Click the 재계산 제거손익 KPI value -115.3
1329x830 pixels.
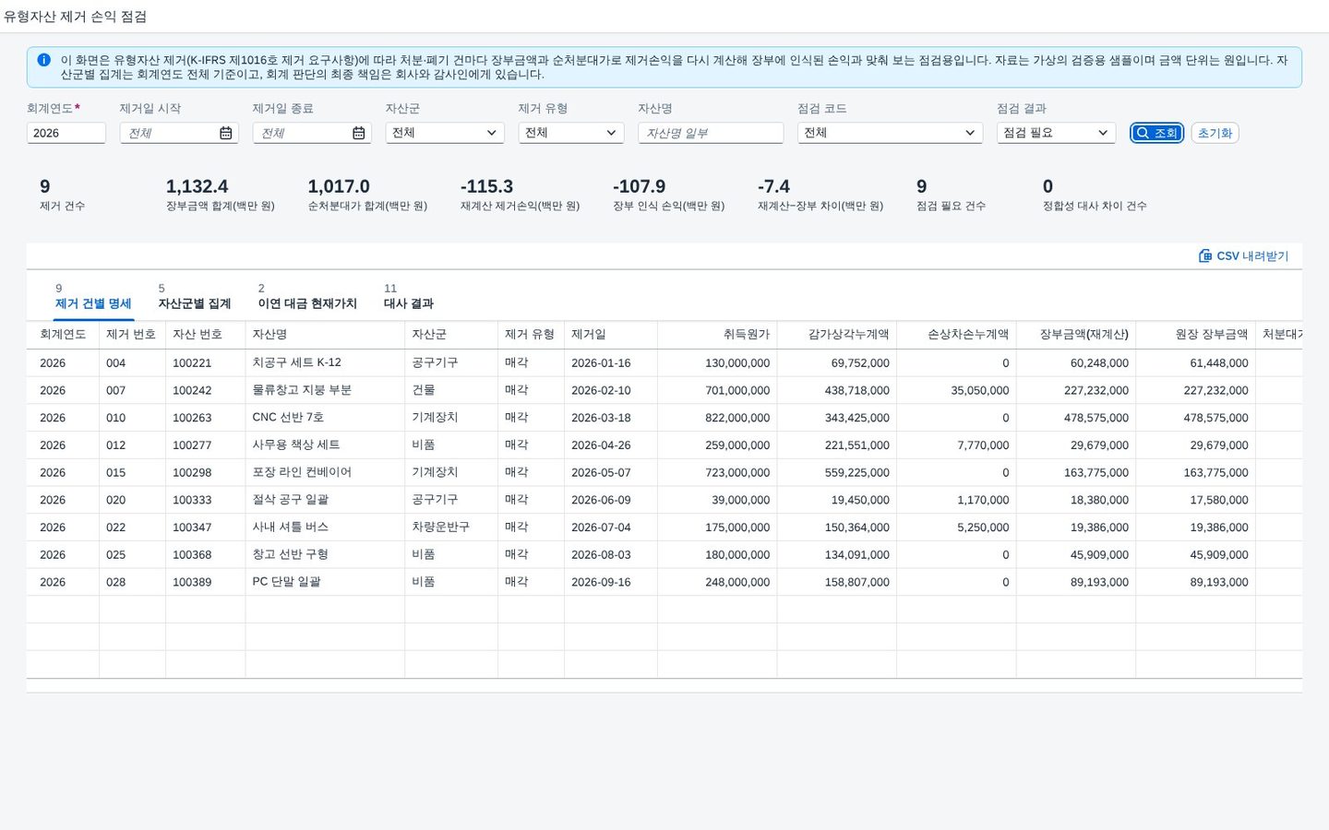(486, 186)
